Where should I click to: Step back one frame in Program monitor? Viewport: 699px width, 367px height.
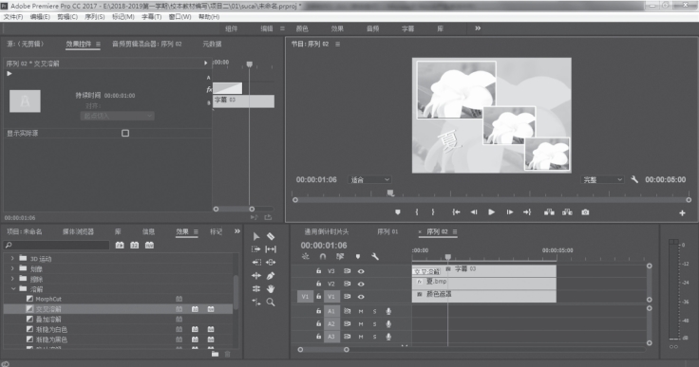pyautogui.click(x=473, y=212)
